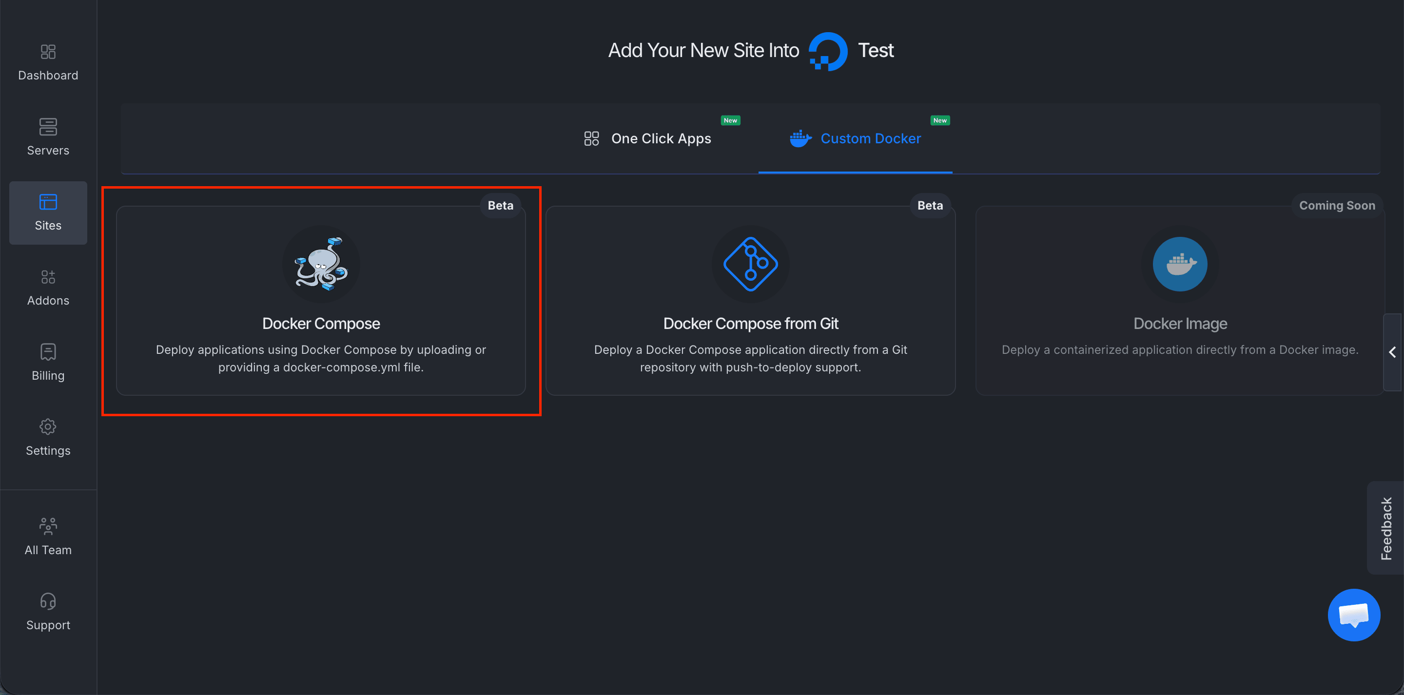Click the Dashboard label
Viewport: 1404px width, 695px height.
48,75
